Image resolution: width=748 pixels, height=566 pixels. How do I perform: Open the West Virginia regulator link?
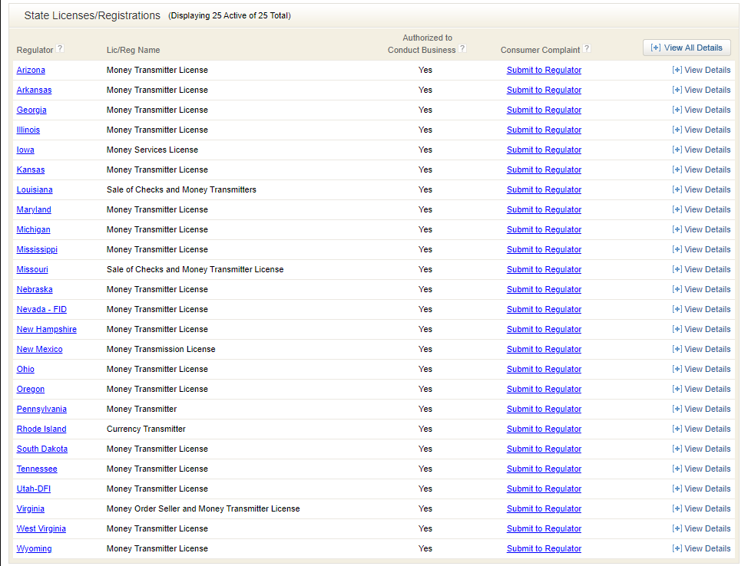click(x=41, y=528)
